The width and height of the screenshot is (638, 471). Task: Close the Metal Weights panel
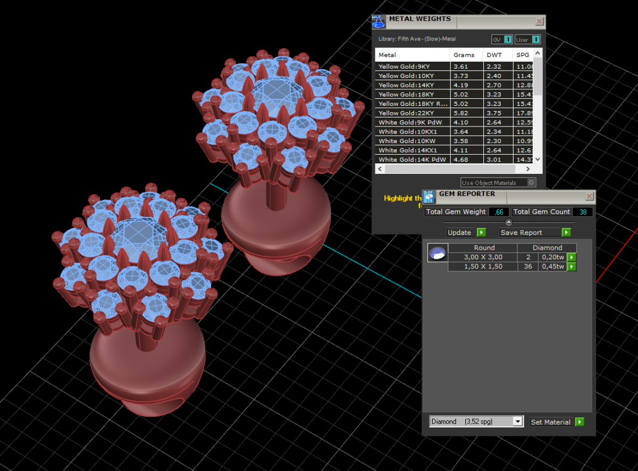(x=539, y=22)
